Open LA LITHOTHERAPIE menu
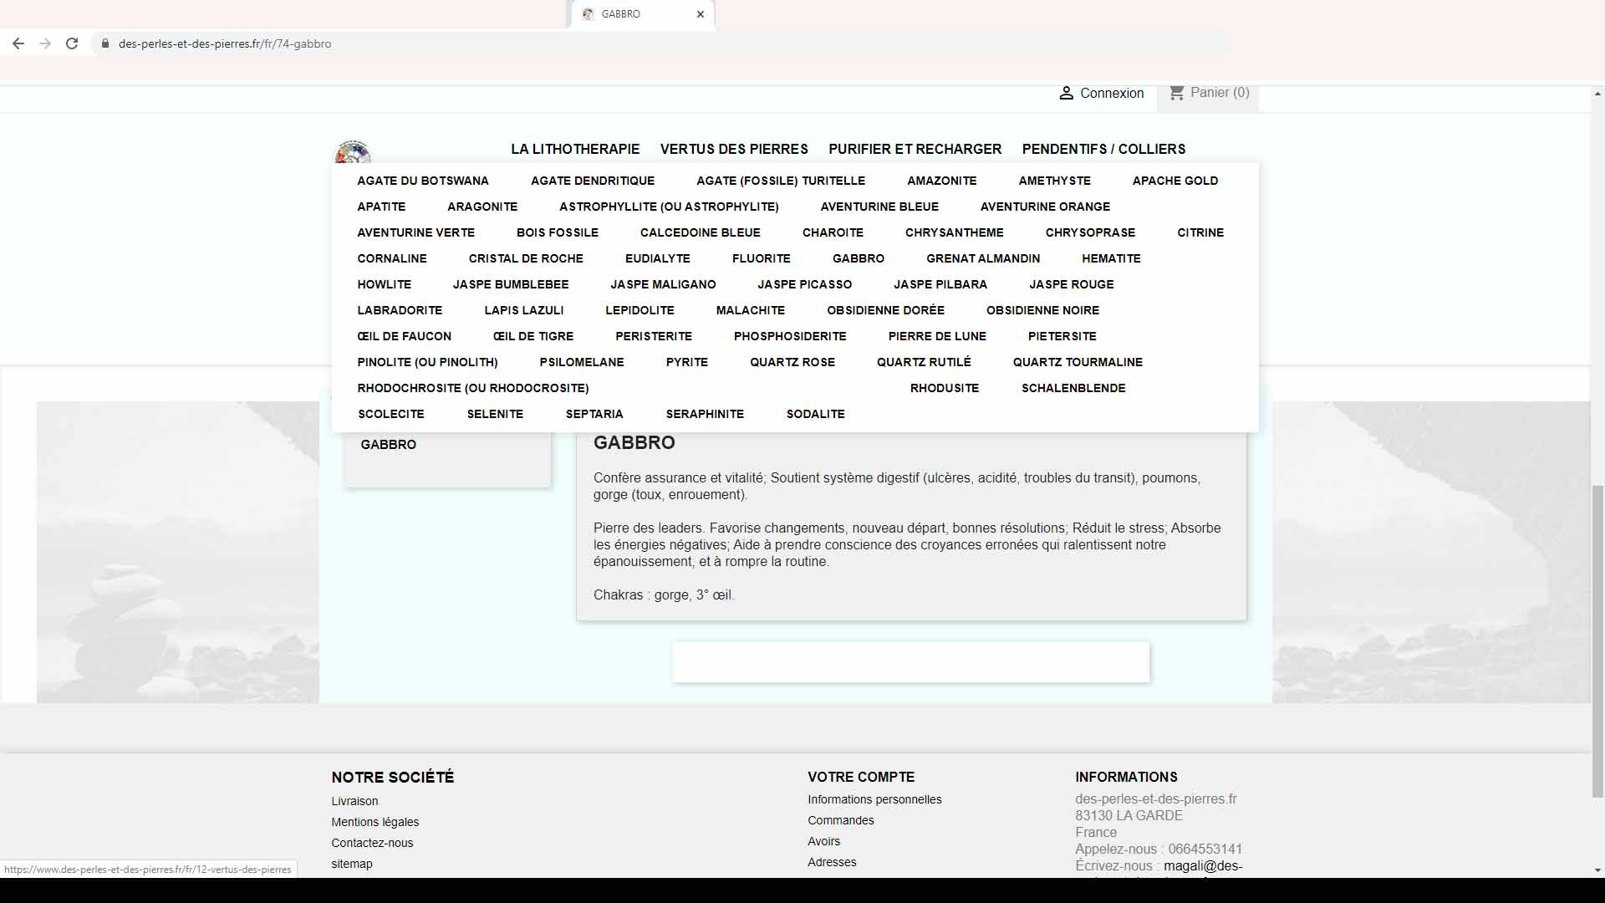The width and height of the screenshot is (1605, 903). (575, 149)
